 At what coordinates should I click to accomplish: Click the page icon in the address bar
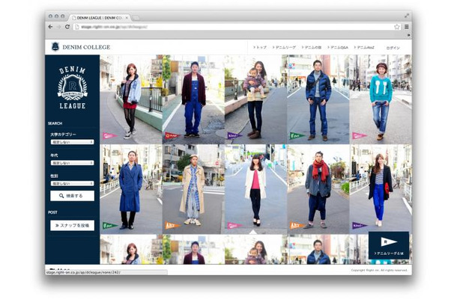pos(77,27)
